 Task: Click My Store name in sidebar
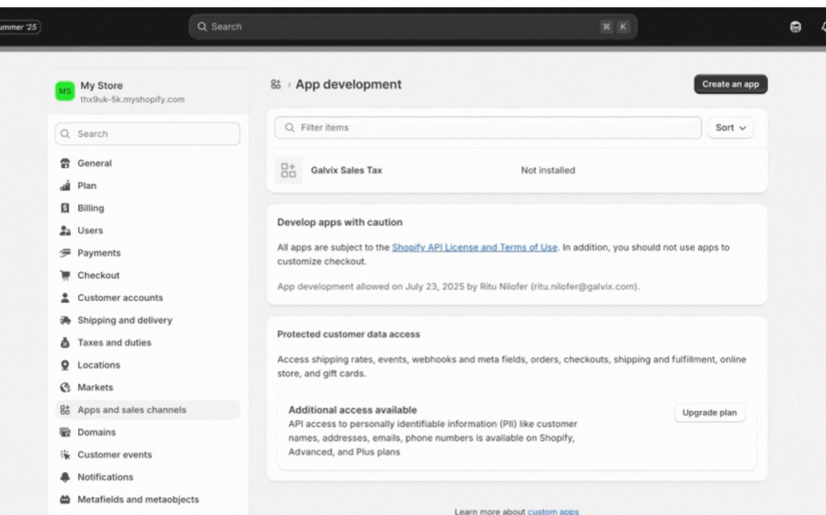pos(102,85)
